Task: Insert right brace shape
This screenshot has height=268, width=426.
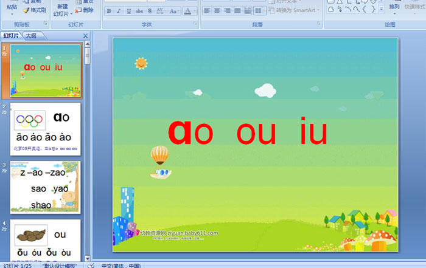Action: click(373, 9)
